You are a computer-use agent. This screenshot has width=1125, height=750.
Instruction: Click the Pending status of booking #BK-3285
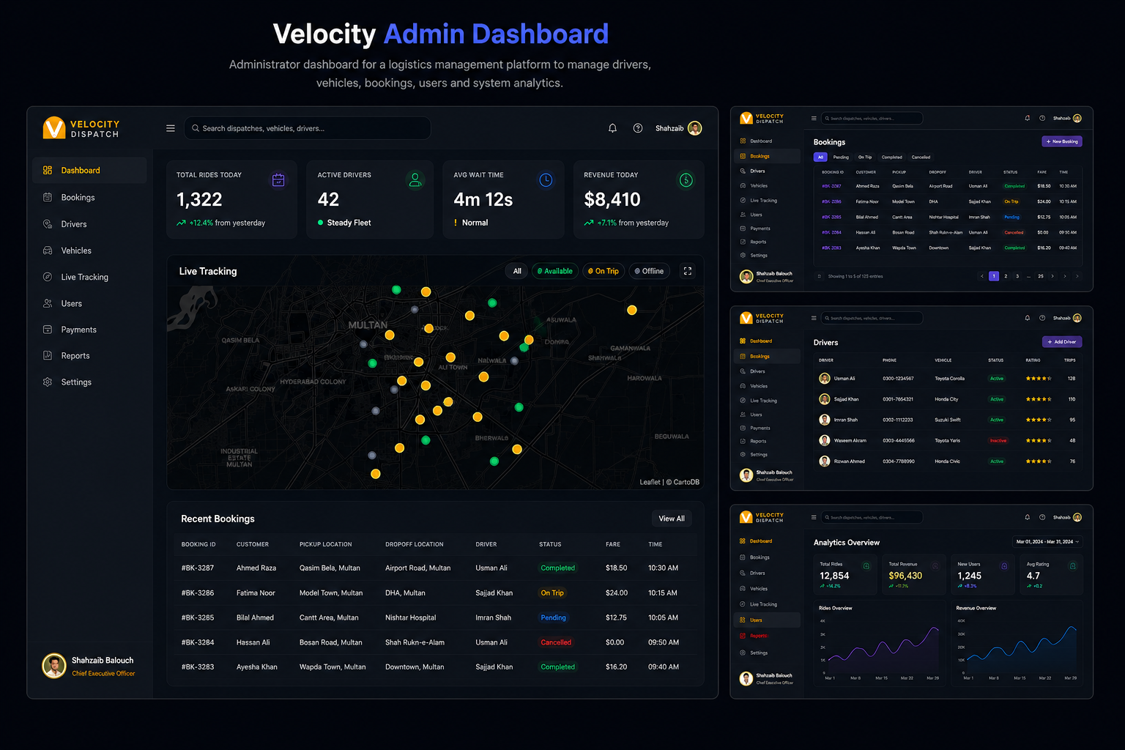[x=553, y=617]
